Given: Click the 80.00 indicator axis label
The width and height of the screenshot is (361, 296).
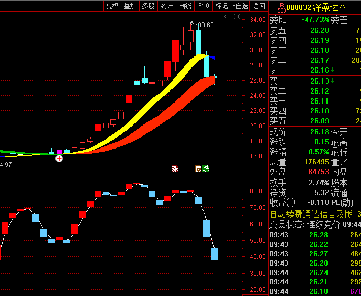Looking at the screenshot, I should pos(257,191).
